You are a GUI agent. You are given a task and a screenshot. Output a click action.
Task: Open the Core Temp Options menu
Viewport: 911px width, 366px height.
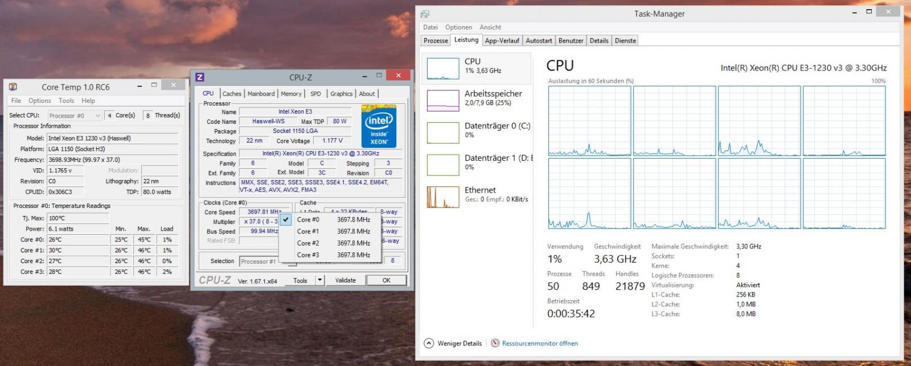(39, 101)
